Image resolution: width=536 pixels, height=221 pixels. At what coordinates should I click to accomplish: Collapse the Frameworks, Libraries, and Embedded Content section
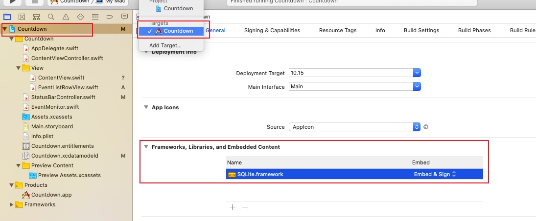[146, 147]
